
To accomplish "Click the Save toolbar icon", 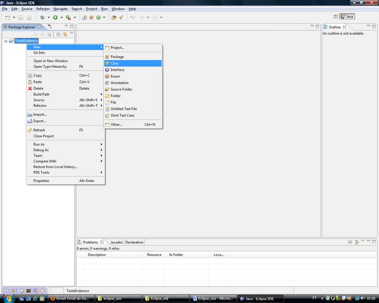I will [21, 18].
